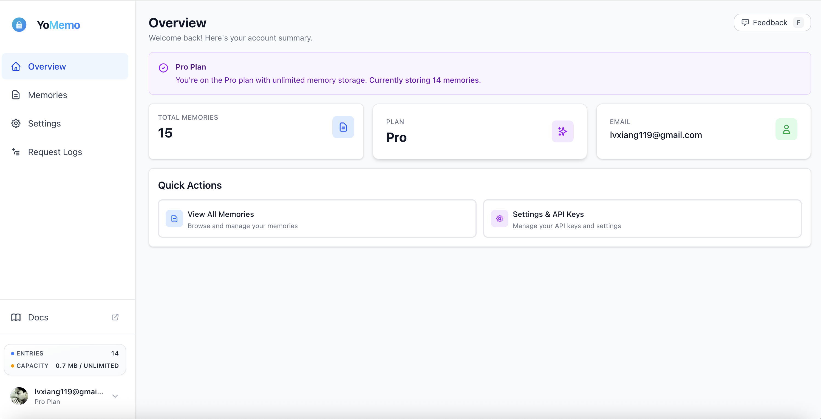The width and height of the screenshot is (821, 419).
Task: Click the user profile avatar photo
Action: click(x=19, y=396)
